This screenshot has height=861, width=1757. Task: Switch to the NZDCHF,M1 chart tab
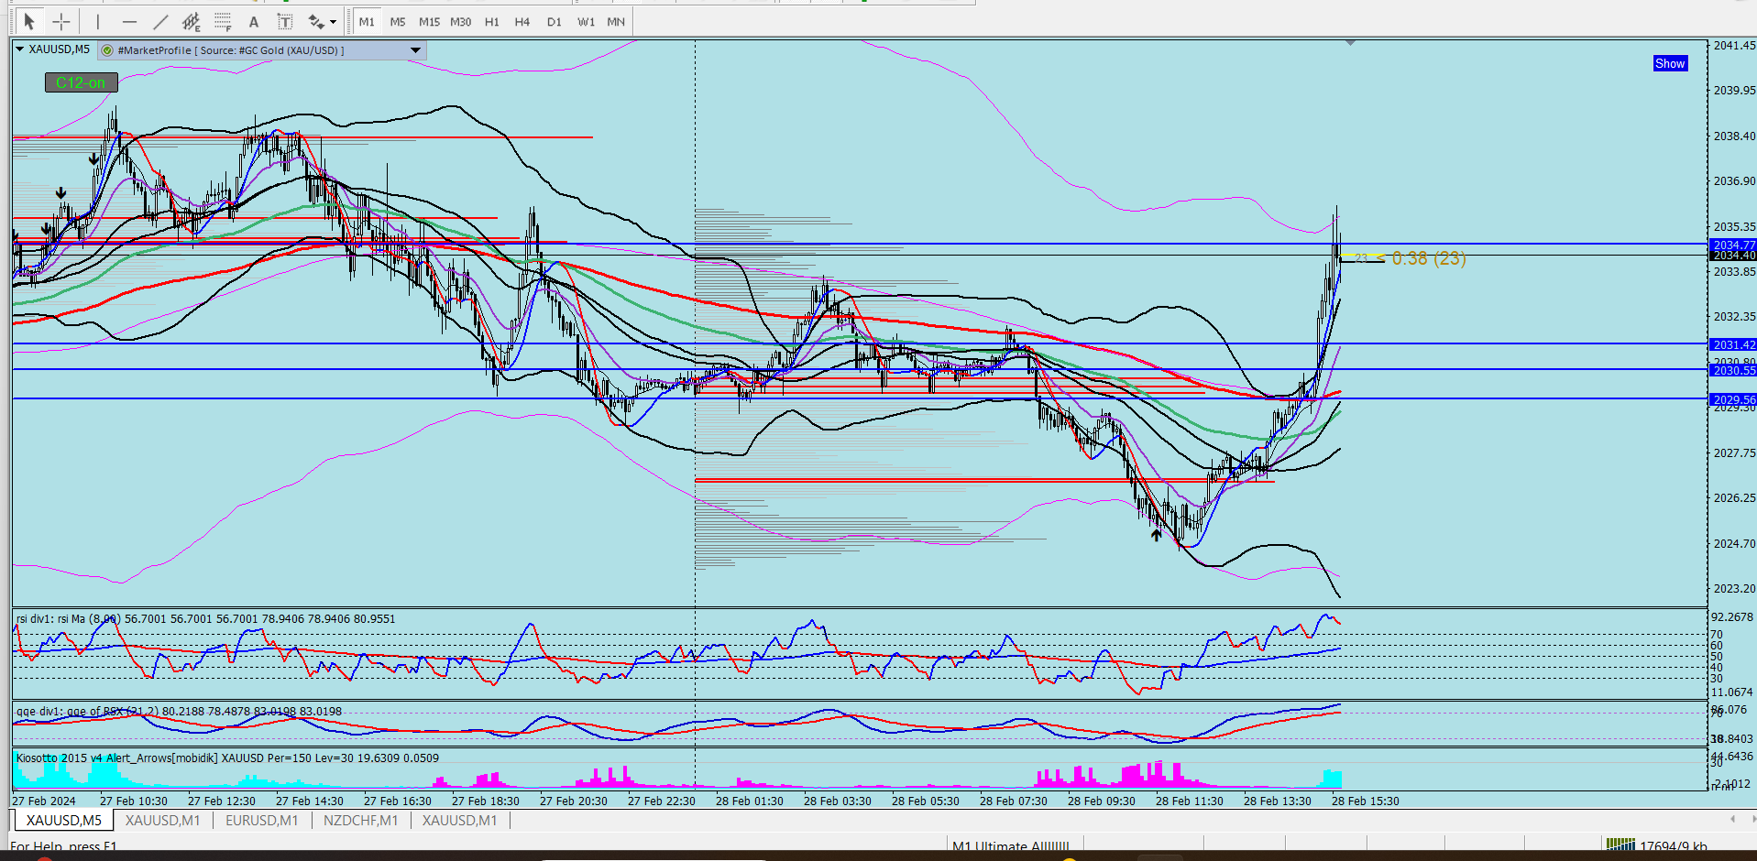pyautogui.click(x=360, y=820)
